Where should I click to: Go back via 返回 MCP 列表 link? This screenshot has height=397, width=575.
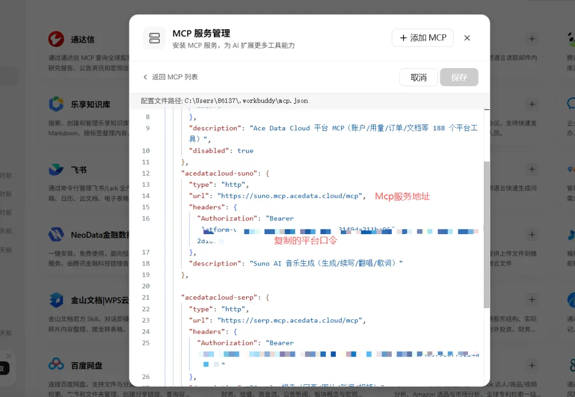point(170,77)
